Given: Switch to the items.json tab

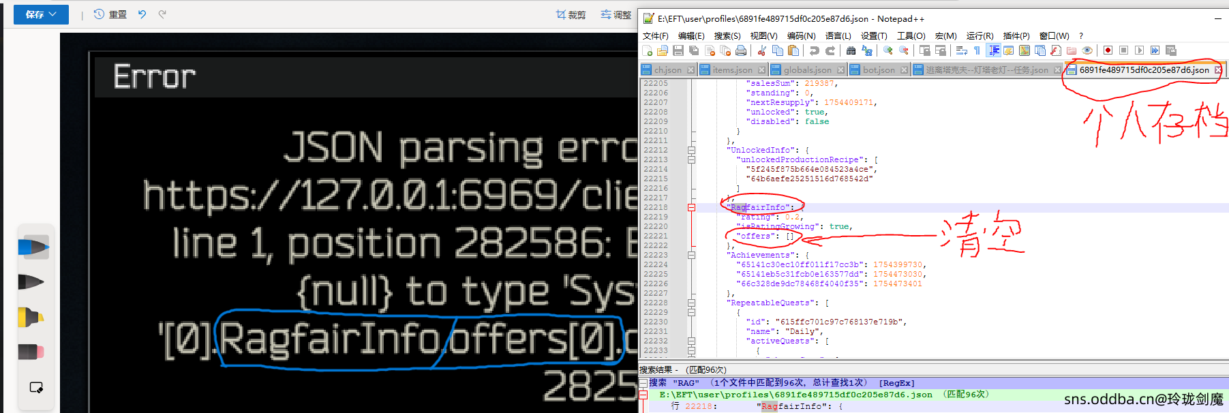Looking at the screenshot, I should (733, 70).
